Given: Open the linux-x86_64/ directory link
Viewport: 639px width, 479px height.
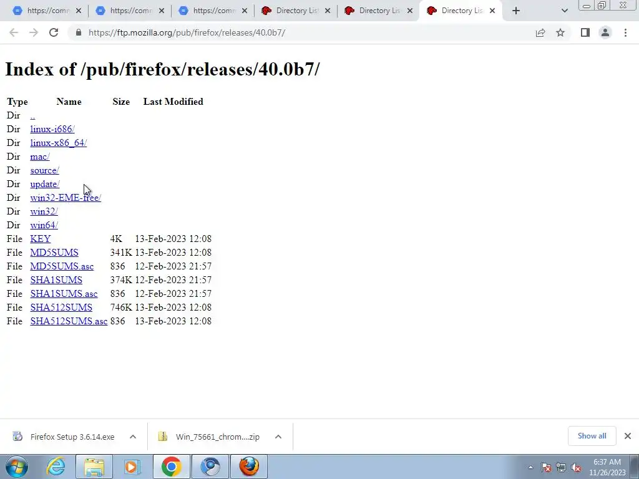Looking at the screenshot, I should click(x=58, y=143).
